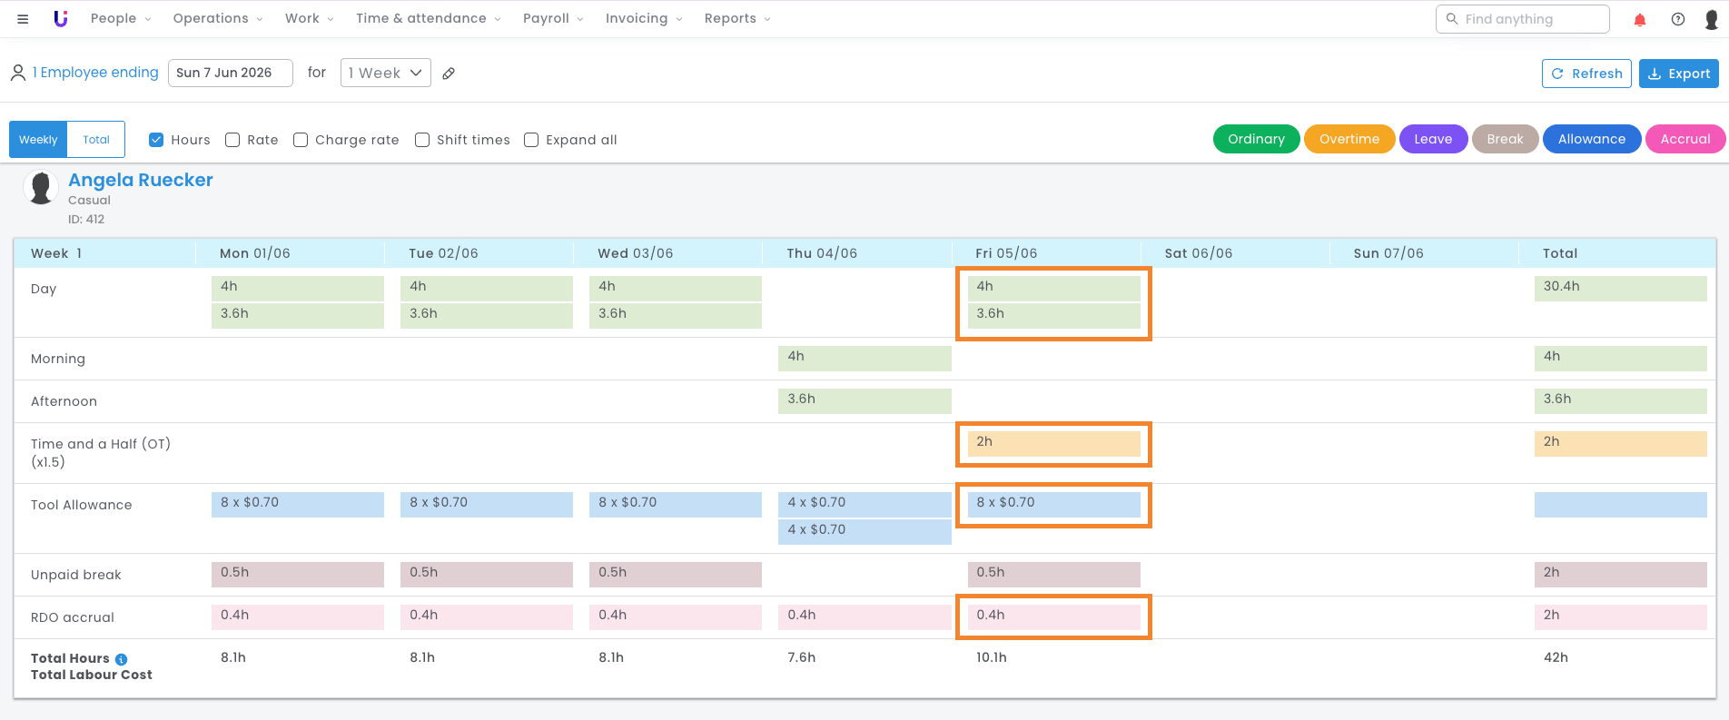This screenshot has height=720, width=1729.
Task: Uncheck the Hours checkbox
Action: [x=156, y=140]
